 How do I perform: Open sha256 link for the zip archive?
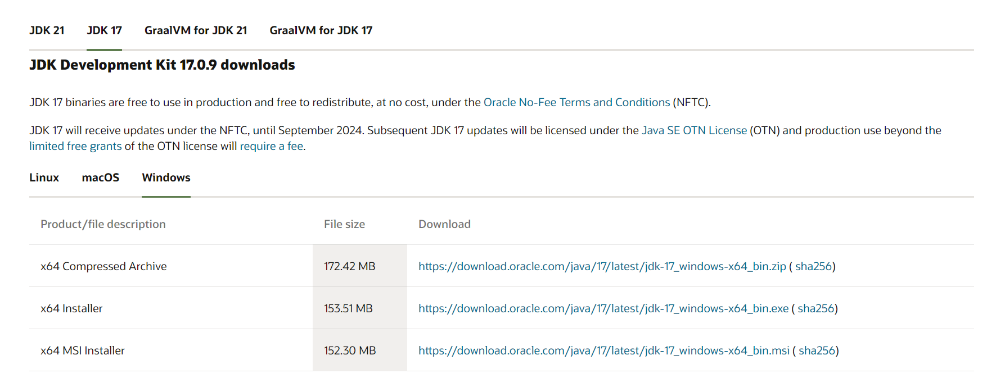[x=813, y=266]
